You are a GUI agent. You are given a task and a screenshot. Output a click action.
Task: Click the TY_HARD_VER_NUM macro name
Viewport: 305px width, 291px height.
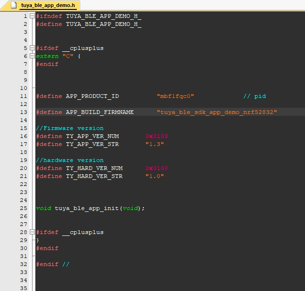click(94, 168)
